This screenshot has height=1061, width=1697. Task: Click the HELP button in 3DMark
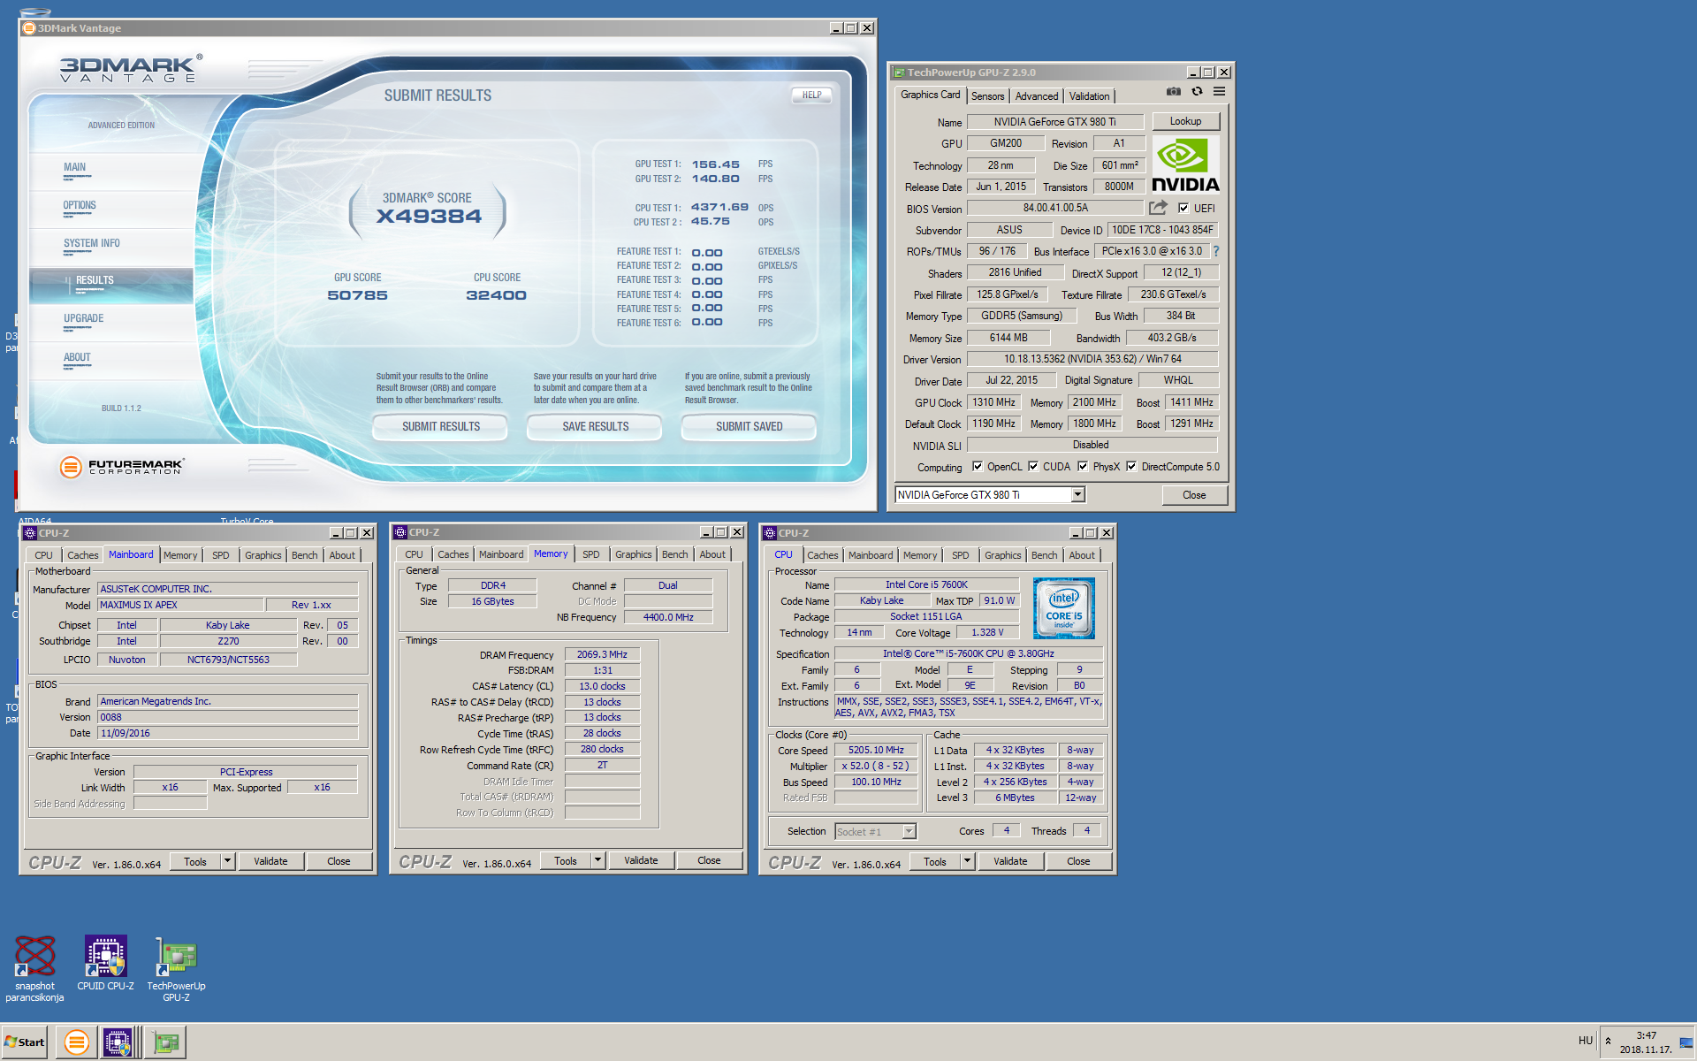[x=811, y=95]
